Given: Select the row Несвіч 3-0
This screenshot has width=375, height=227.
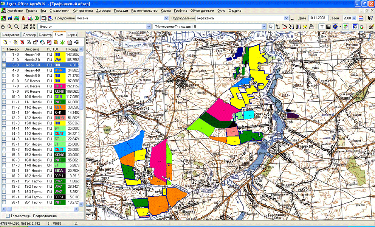Looking at the screenshot, I should (40, 65).
